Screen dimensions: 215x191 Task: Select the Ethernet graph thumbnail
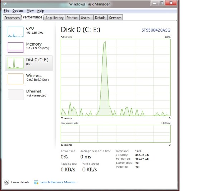point(15,95)
